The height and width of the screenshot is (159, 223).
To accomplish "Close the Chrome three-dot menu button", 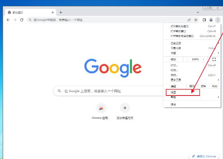I will [x=218, y=20].
